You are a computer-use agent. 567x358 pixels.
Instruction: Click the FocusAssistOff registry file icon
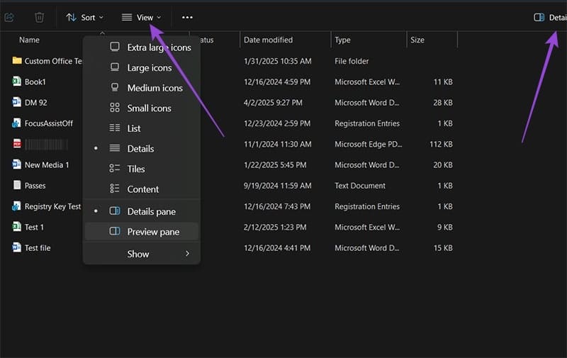click(x=16, y=123)
